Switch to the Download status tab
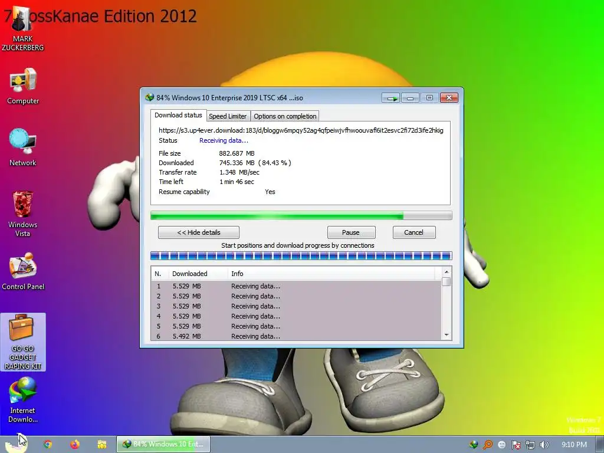The height and width of the screenshot is (453, 604). (178, 115)
